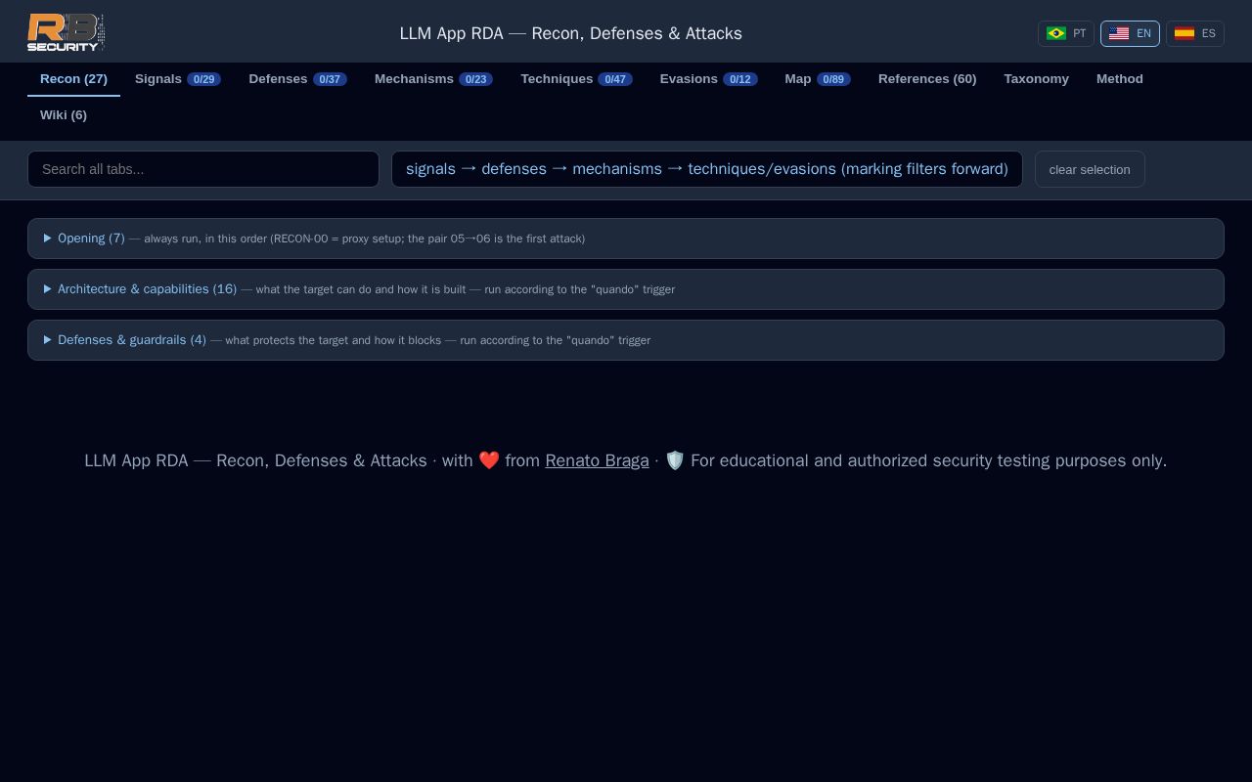Go to the Method tab
Screen dimensions: 1252x782
pos(1120,79)
